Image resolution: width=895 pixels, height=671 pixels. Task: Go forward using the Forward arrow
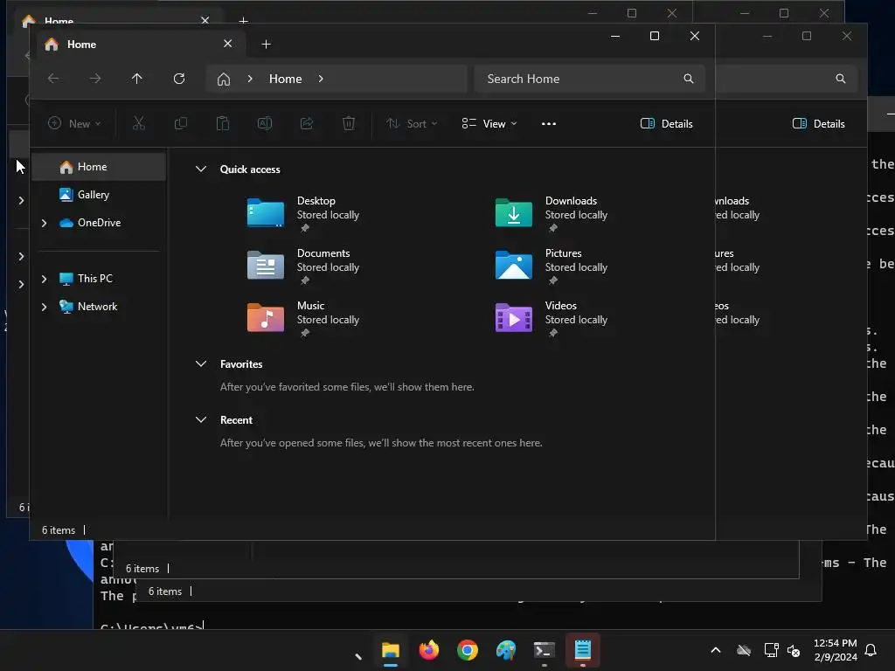[x=95, y=79]
